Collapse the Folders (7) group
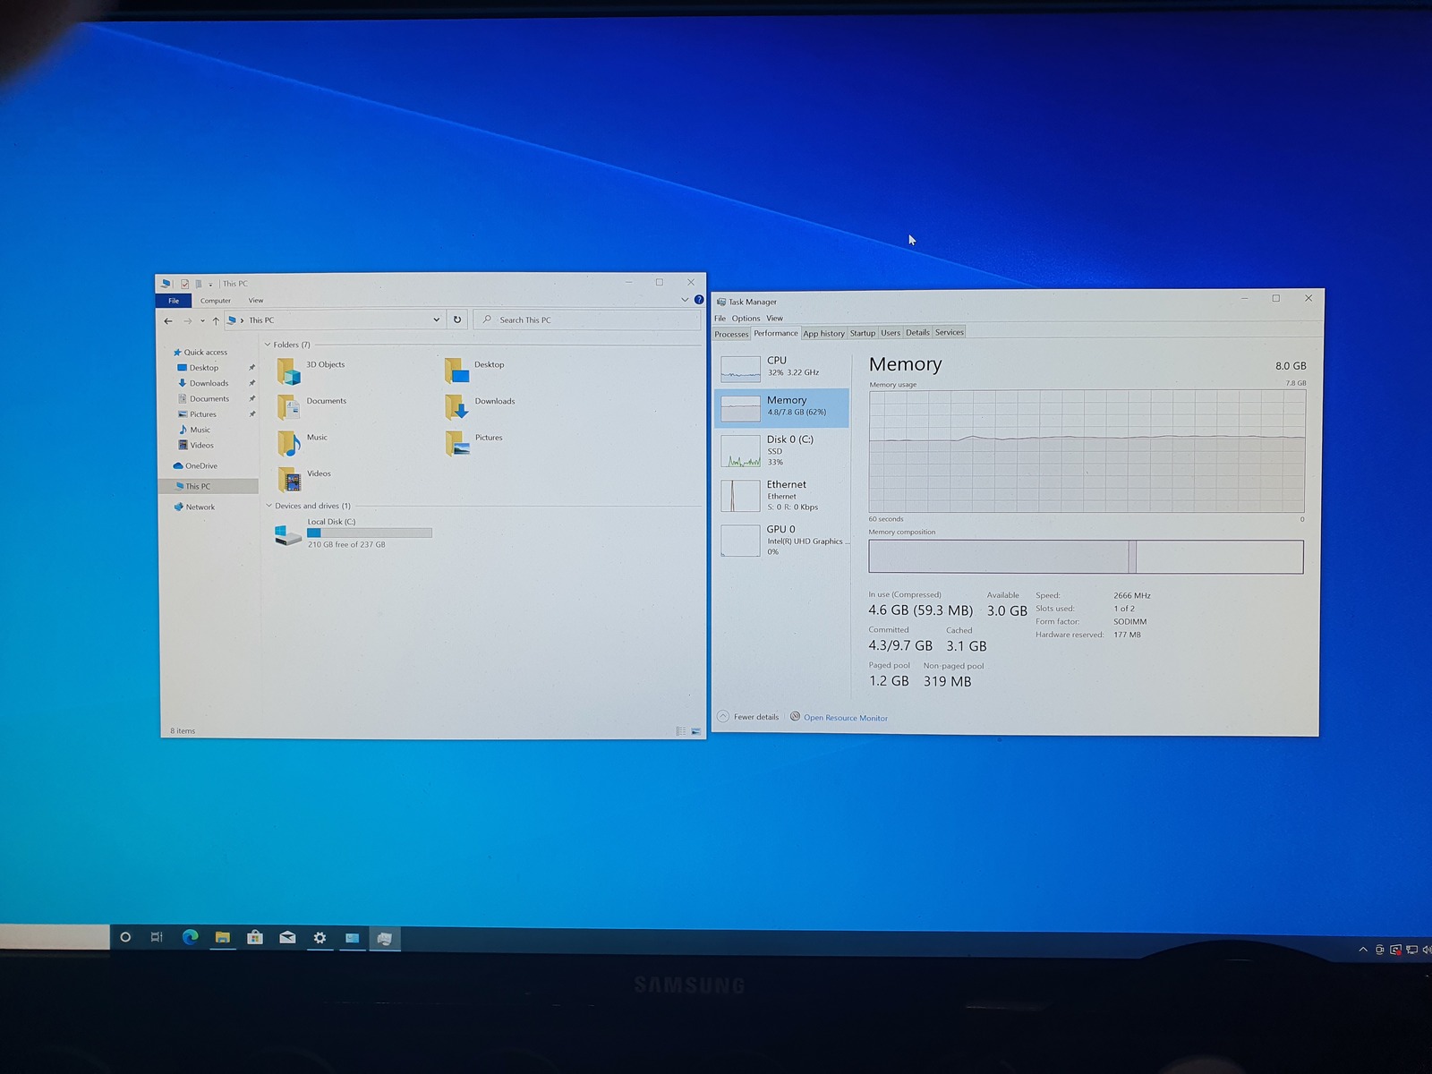1432x1074 pixels. [x=268, y=345]
